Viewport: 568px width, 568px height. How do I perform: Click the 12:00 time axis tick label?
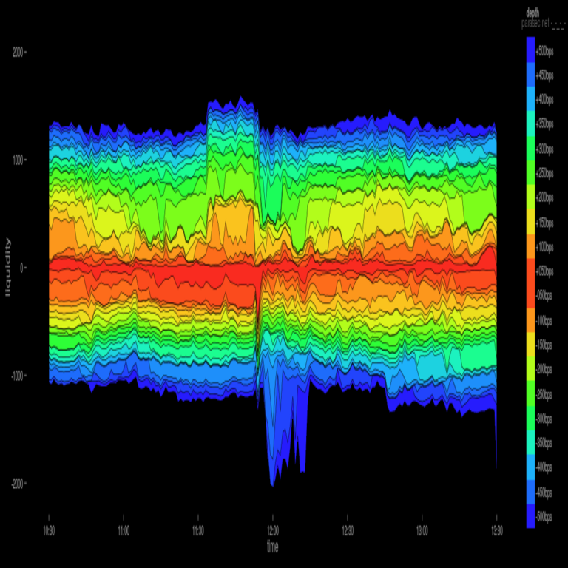click(273, 530)
